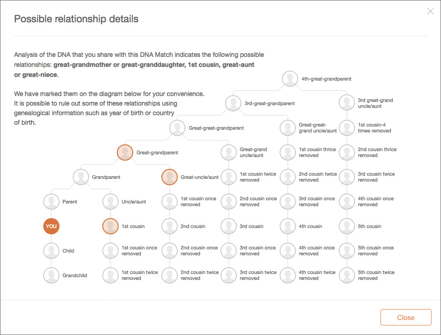Click the Great-great-grandparent avatar
The width and height of the screenshot is (441, 335).
(x=177, y=128)
